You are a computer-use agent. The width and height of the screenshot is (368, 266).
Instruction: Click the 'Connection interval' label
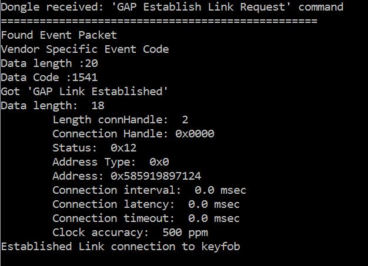pos(113,190)
